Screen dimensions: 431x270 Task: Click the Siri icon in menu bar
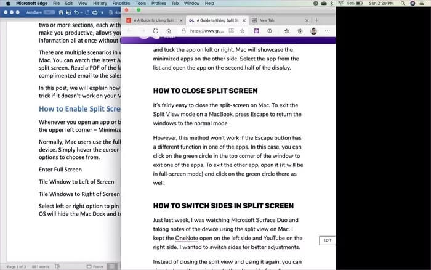413,3
